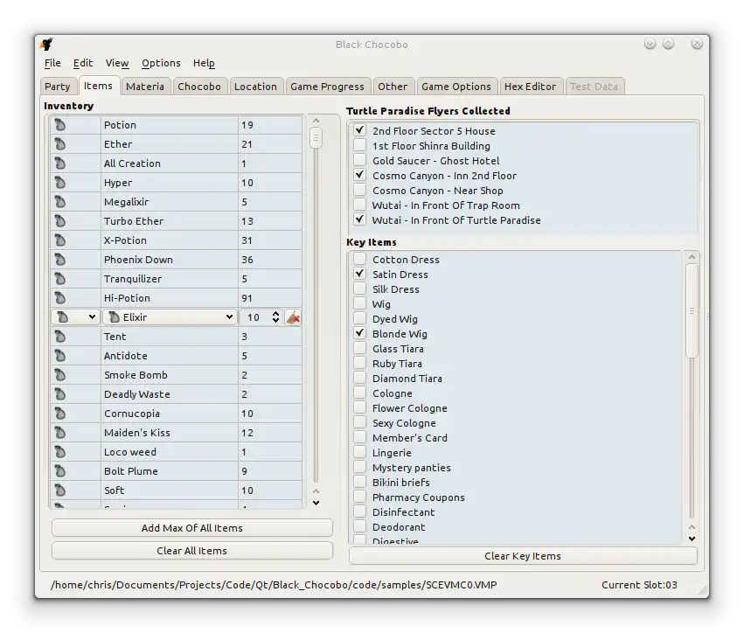Image resolution: width=744 pixels, height=633 pixels.
Task: Click the Key Items list scrollbar handle
Action: click(692, 310)
